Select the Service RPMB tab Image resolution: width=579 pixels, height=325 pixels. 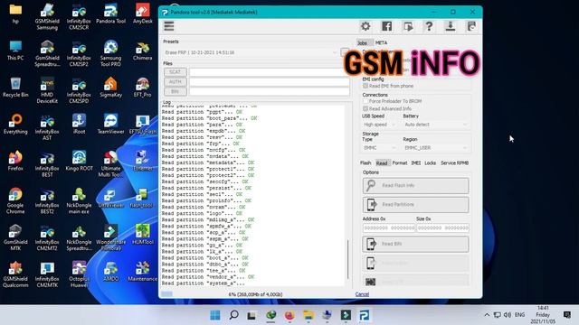(454, 162)
